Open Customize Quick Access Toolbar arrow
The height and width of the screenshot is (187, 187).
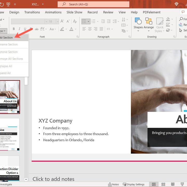coord(15,4)
